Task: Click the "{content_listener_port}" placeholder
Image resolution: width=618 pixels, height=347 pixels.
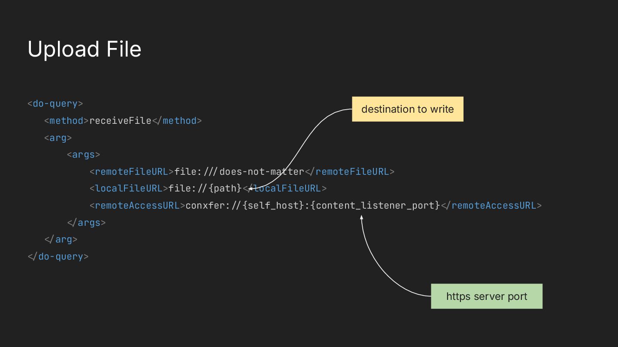Action: tap(376, 206)
